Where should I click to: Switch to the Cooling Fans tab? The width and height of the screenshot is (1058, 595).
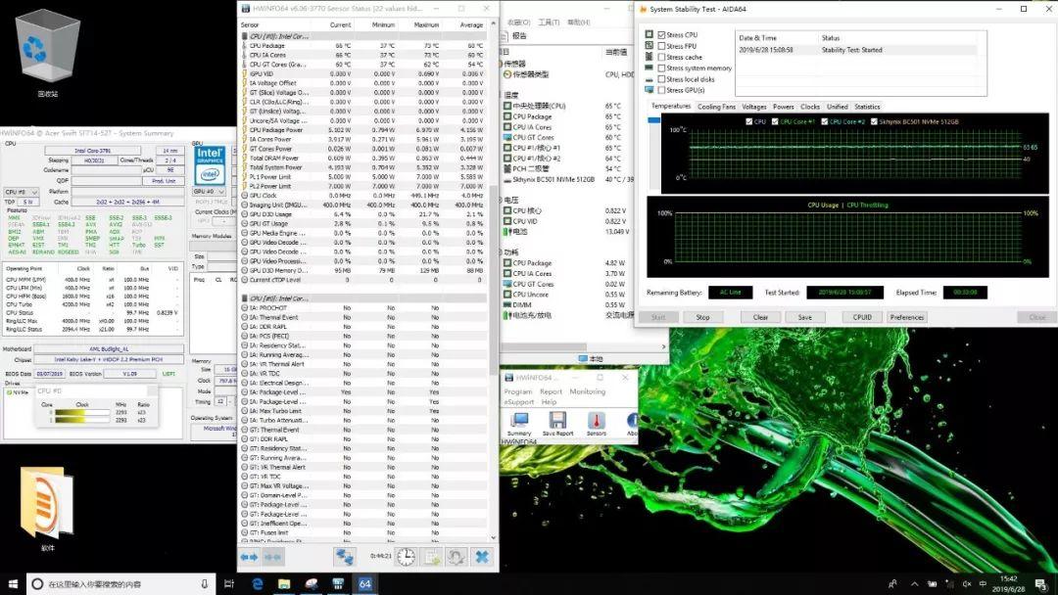(x=716, y=107)
